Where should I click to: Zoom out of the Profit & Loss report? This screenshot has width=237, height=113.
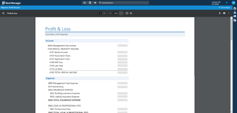tap(110, 13)
